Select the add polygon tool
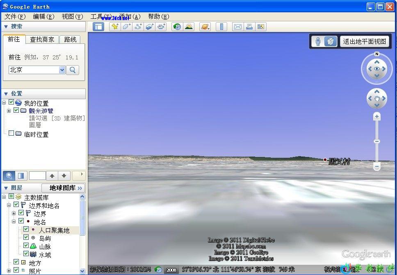The height and width of the screenshot is (275, 397). [126, 27]
